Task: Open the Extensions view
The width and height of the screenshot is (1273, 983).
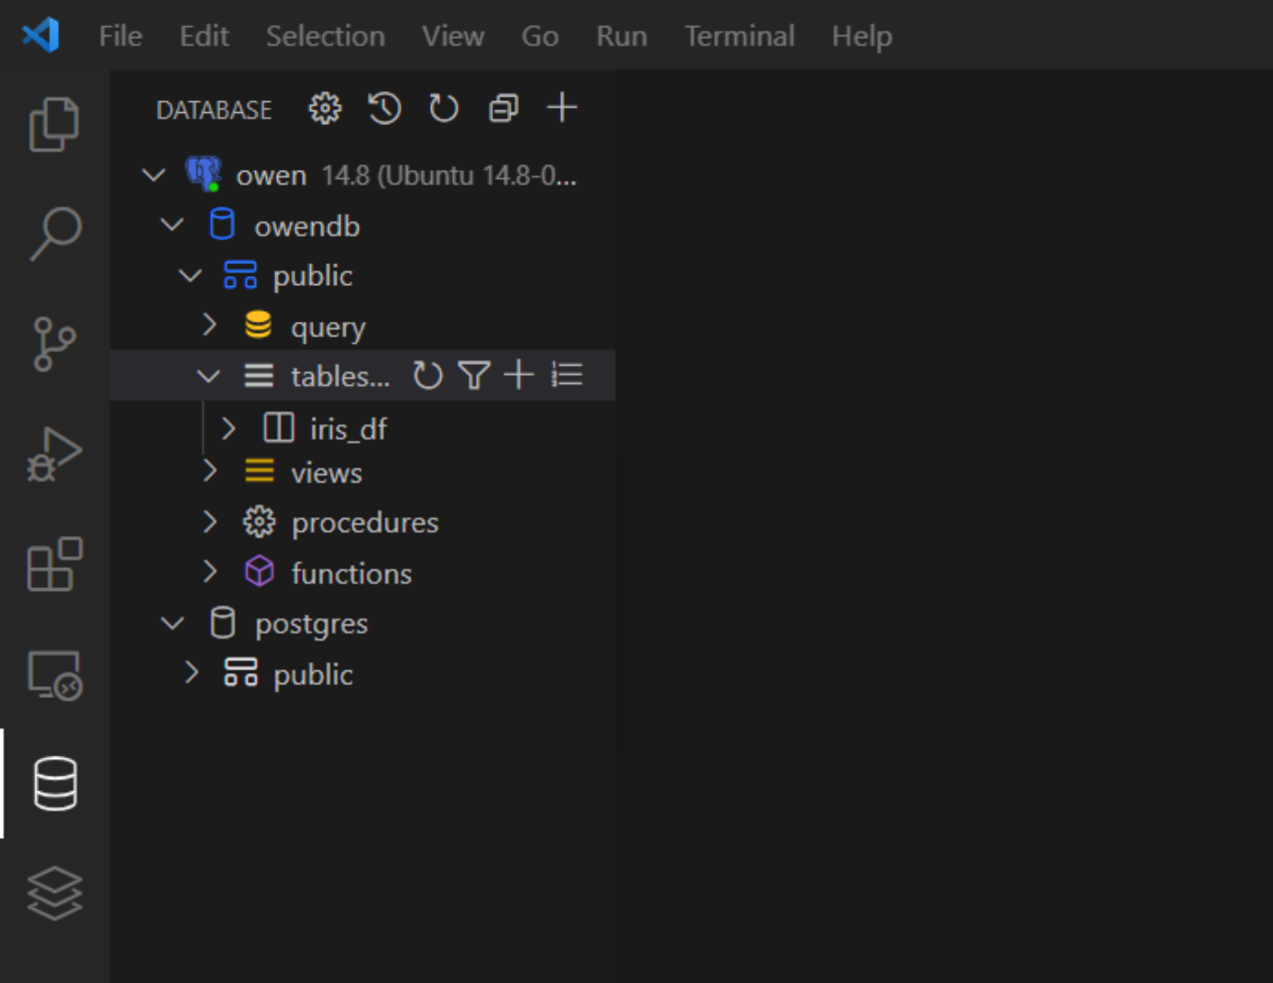Action: 55,565
